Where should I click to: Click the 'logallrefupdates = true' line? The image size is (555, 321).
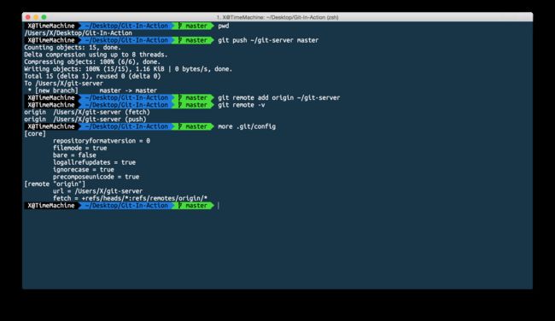[94, 162]
